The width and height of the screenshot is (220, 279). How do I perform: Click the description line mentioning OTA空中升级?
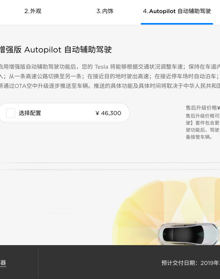click(110, 86)
